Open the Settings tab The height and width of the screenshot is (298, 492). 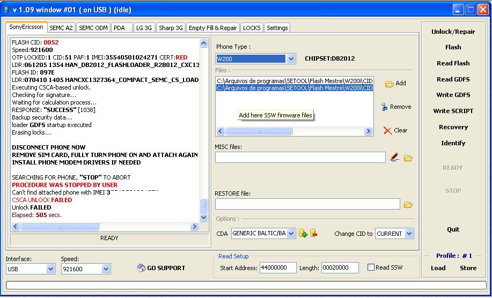[277, 28]
